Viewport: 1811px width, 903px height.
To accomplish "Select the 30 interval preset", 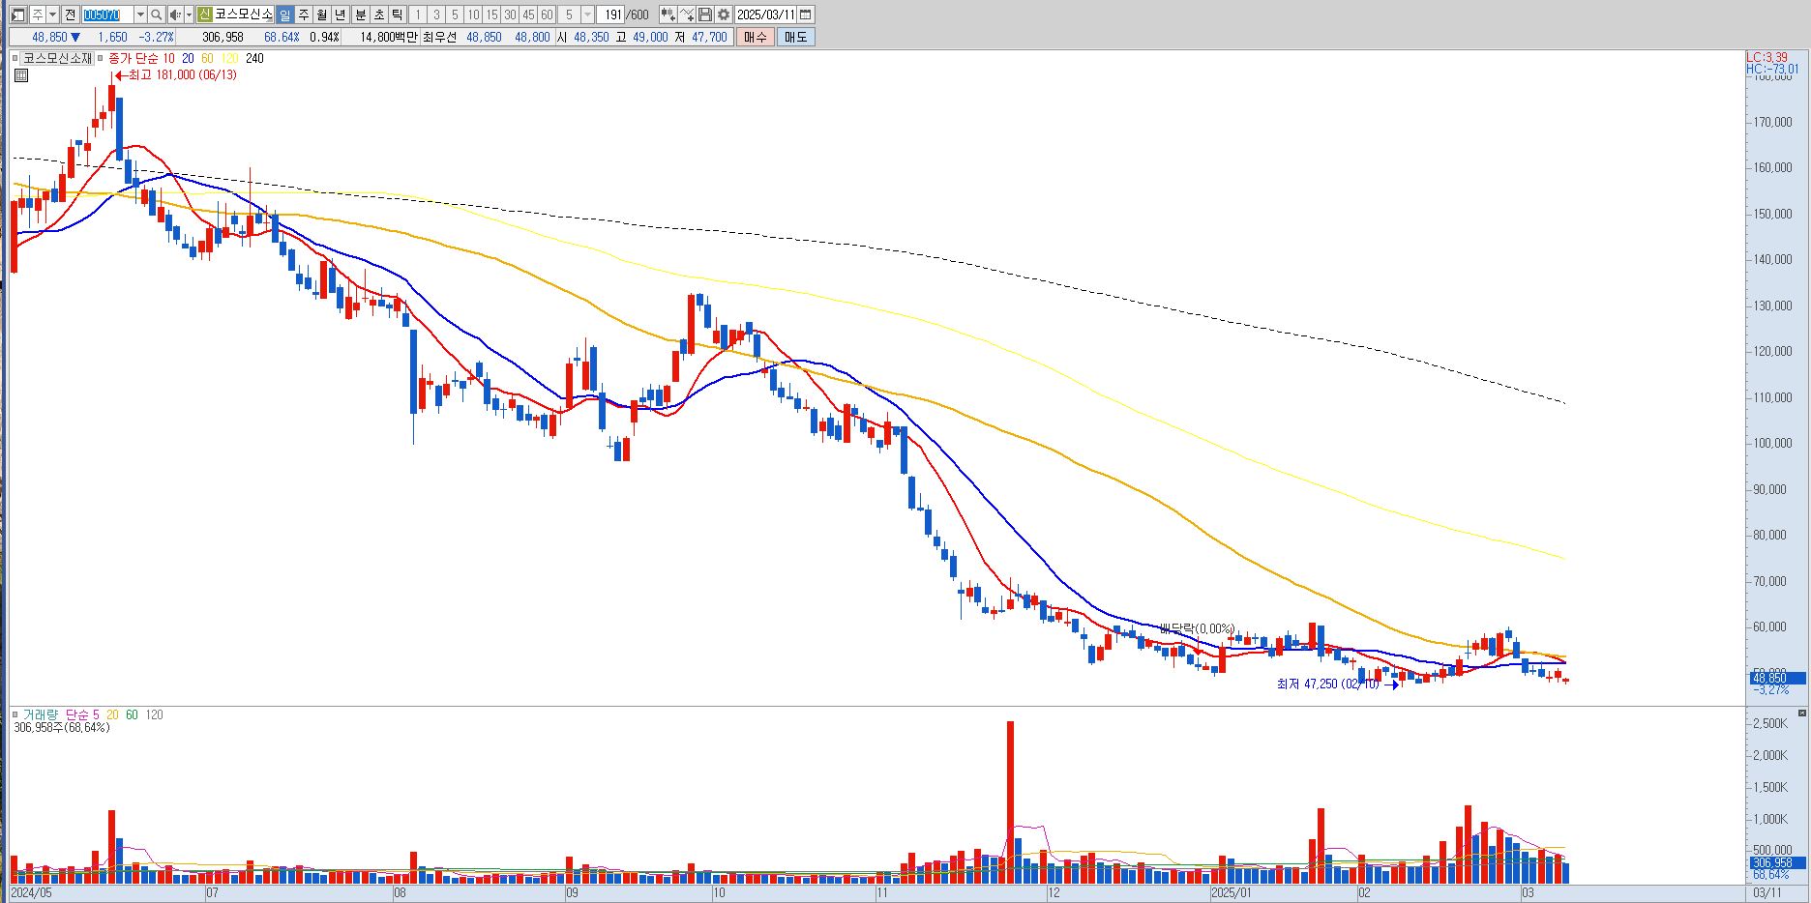I will click(510, 15).
